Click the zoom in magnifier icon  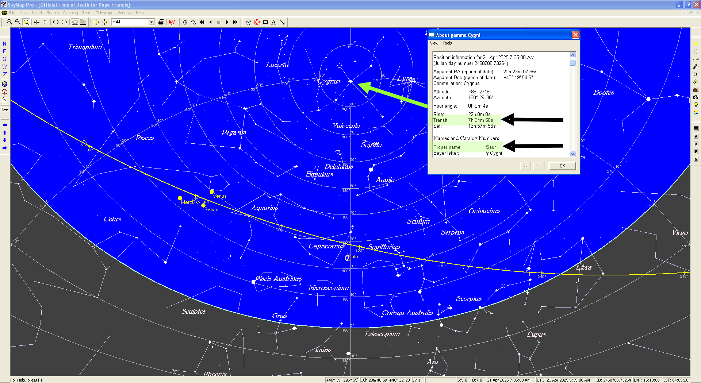click(9, 22)
